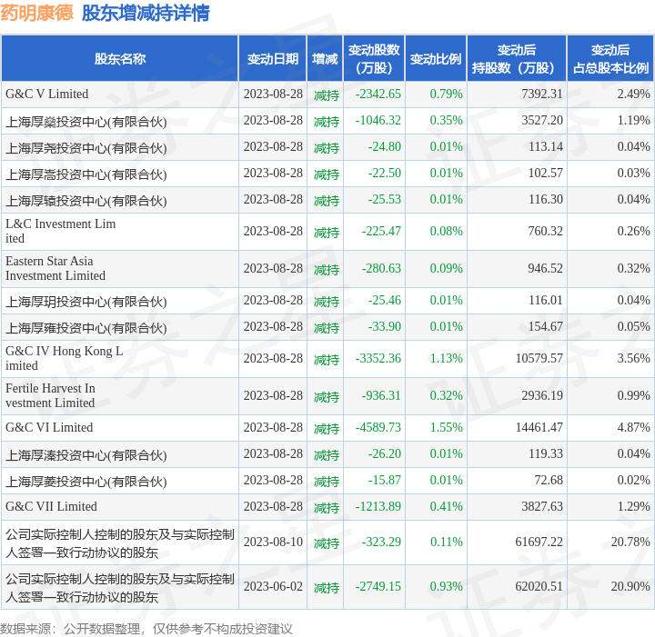Select 上海厚雍投资中心(有限合伙) row name
The width and height of the screenshot is (655, 637).
(x=86, y=328)
